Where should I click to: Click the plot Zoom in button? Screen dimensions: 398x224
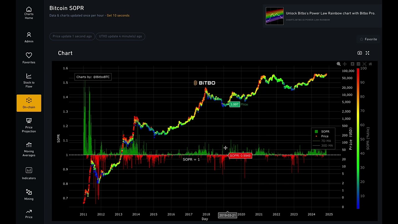352,64
